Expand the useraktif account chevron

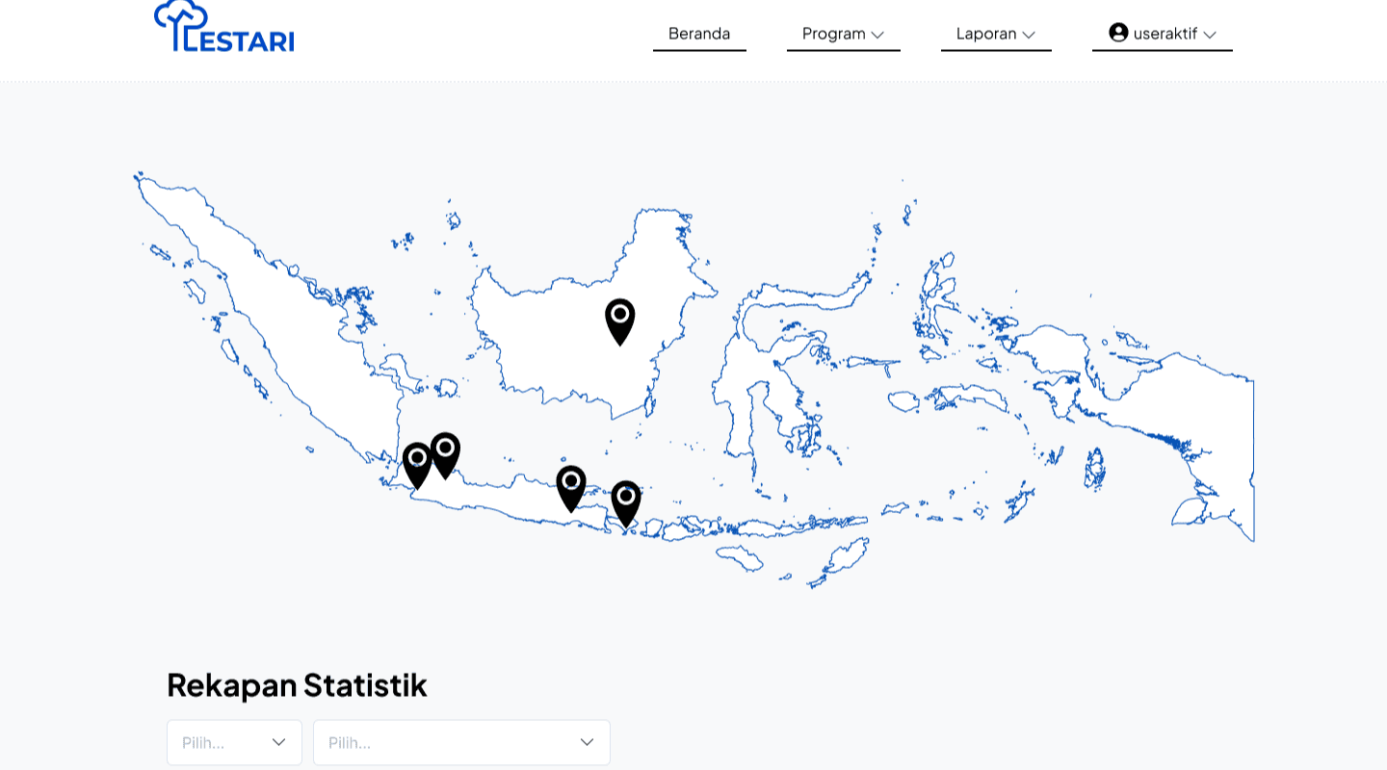point(1210,35)
